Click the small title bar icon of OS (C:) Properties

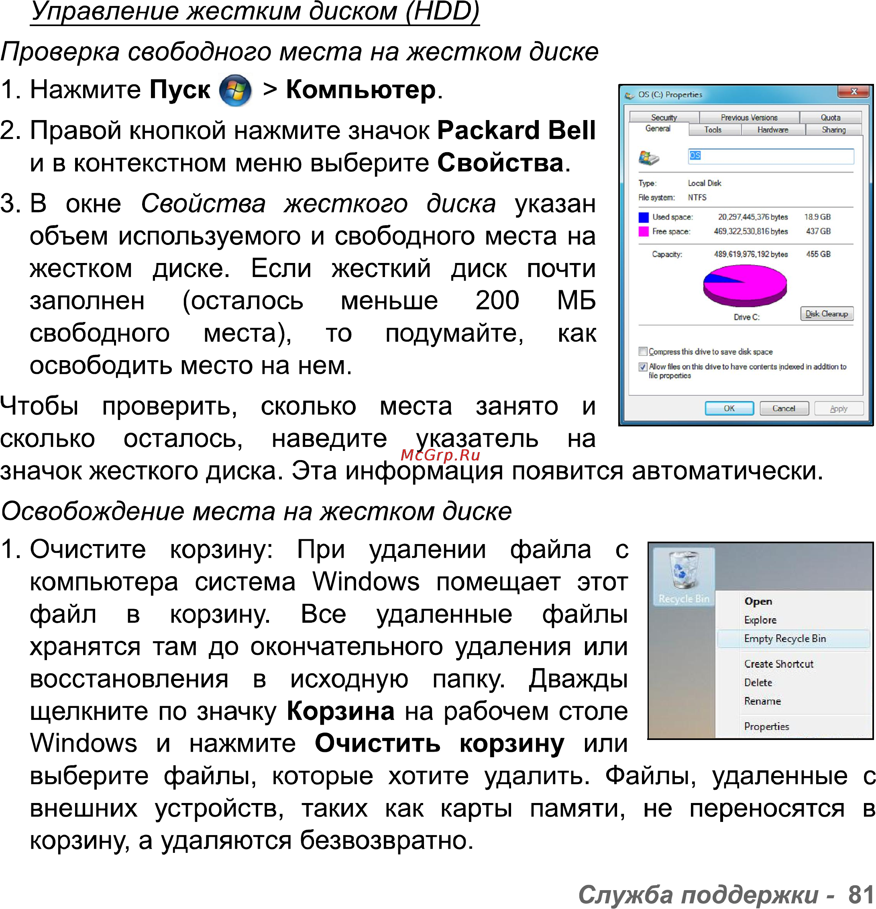(x=629, y=95)
